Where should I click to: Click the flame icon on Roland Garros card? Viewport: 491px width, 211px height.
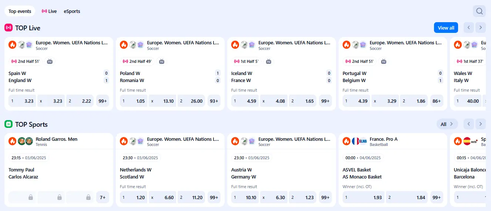point(13,141)
